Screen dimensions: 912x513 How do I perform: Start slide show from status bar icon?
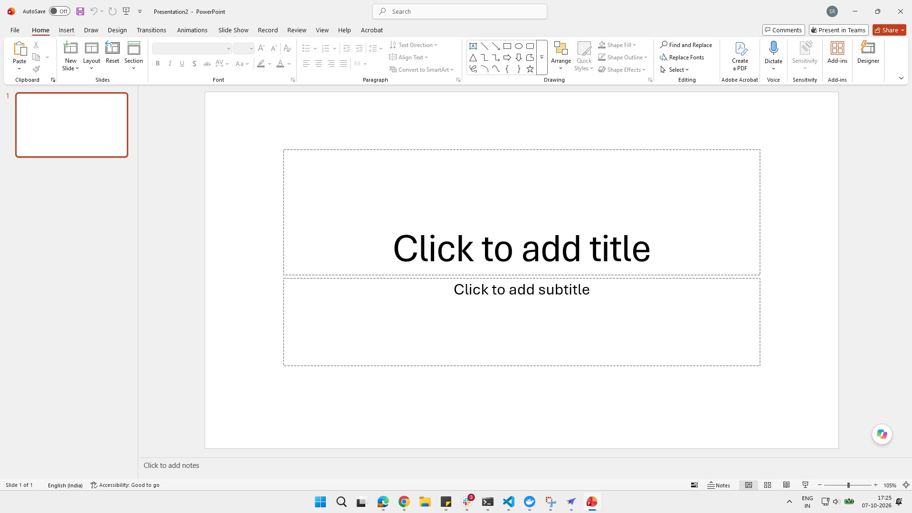(x=805, y=485)
